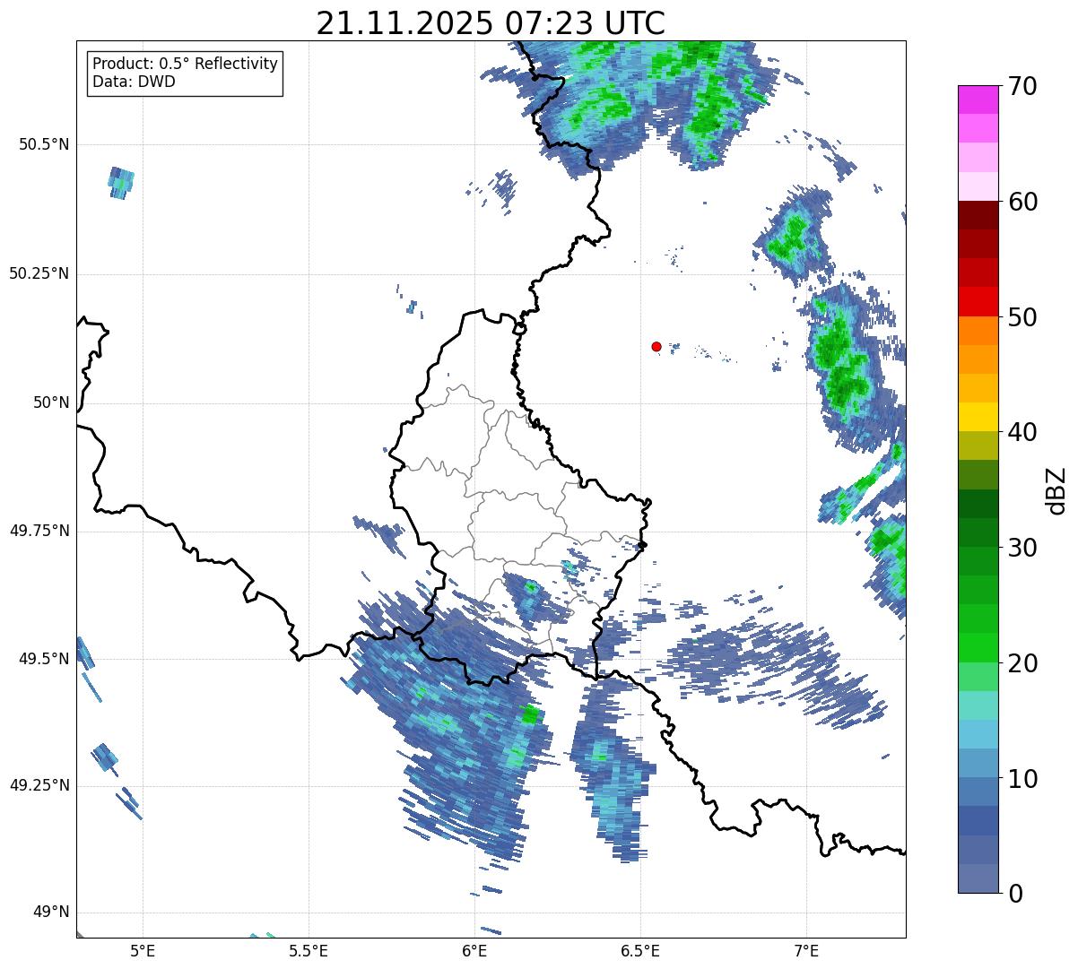1078x969 pixels.
Task: Click the title '21.11.2025 07:23 UTC'
Action: pos(491,22)
